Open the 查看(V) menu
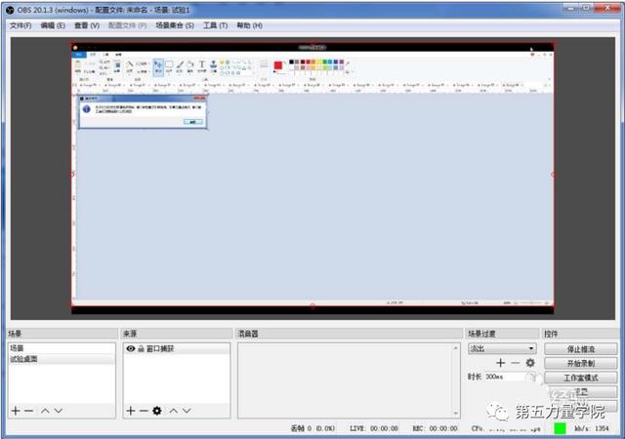The width and height of the screenshot is (625, 439). pyautogui.click(x=87, y=25)
